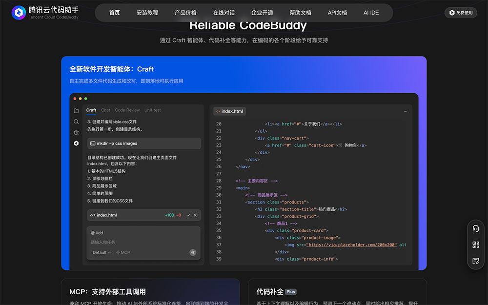
Task: Open the index.html change entry in chat
Action: pyautogui.click(x=144, y=215)
